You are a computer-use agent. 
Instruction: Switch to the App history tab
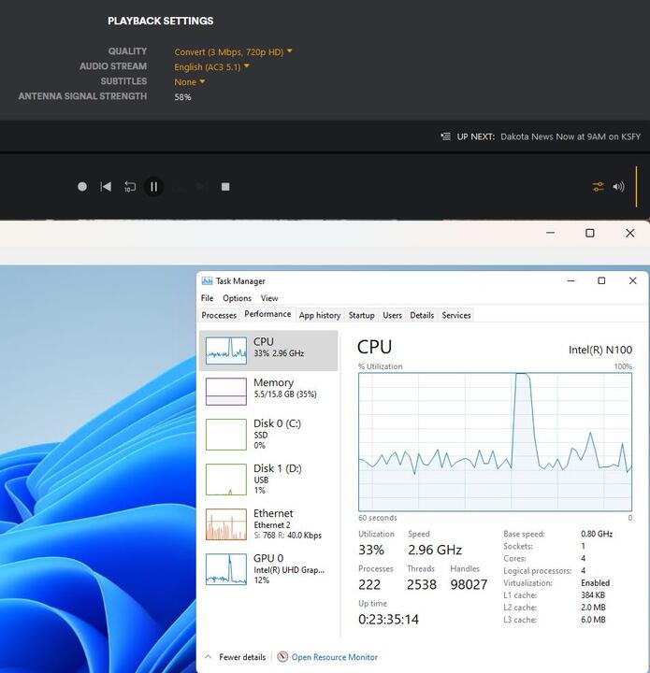point(320,315)
